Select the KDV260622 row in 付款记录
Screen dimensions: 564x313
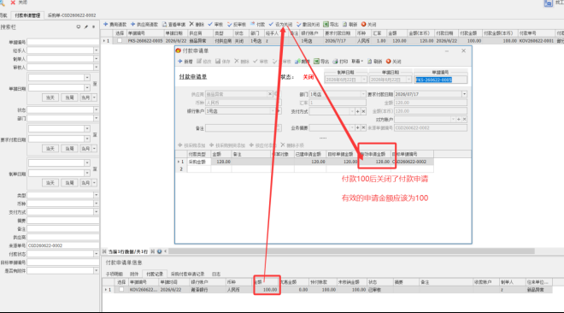click(327, 290)
